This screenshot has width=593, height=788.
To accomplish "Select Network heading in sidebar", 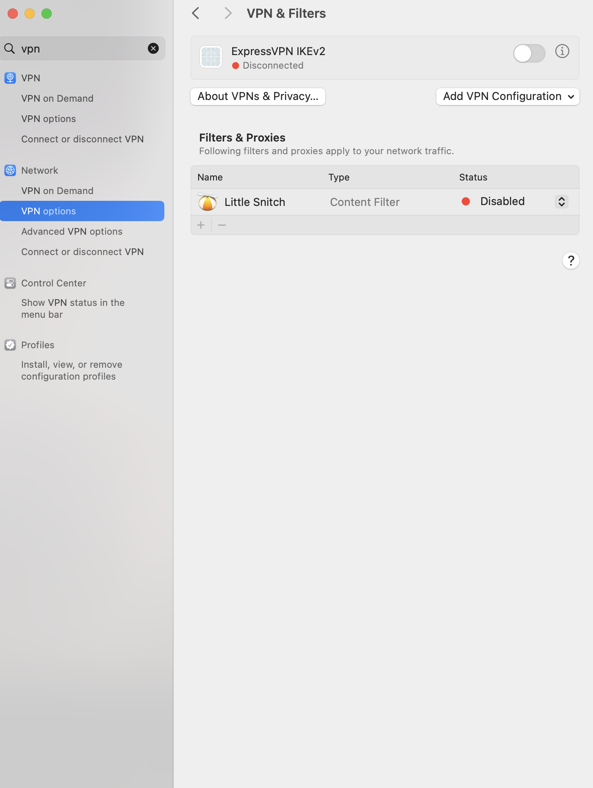I will (39, 170).
